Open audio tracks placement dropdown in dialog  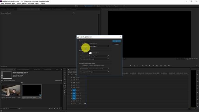point(99,56)
